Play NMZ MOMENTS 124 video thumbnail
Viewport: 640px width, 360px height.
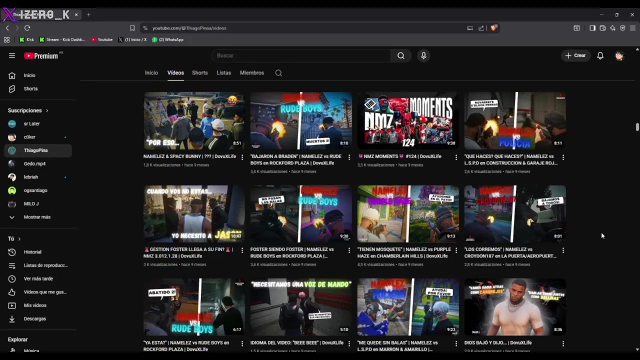pyautogui.click(x=408, y=120)
